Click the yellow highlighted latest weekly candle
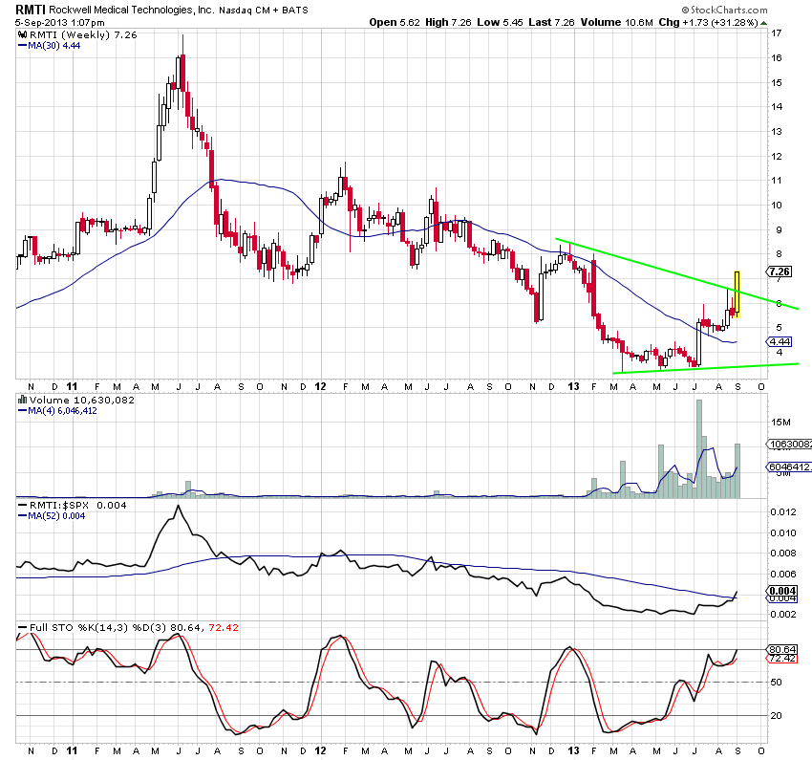 [x=737, y=293]
